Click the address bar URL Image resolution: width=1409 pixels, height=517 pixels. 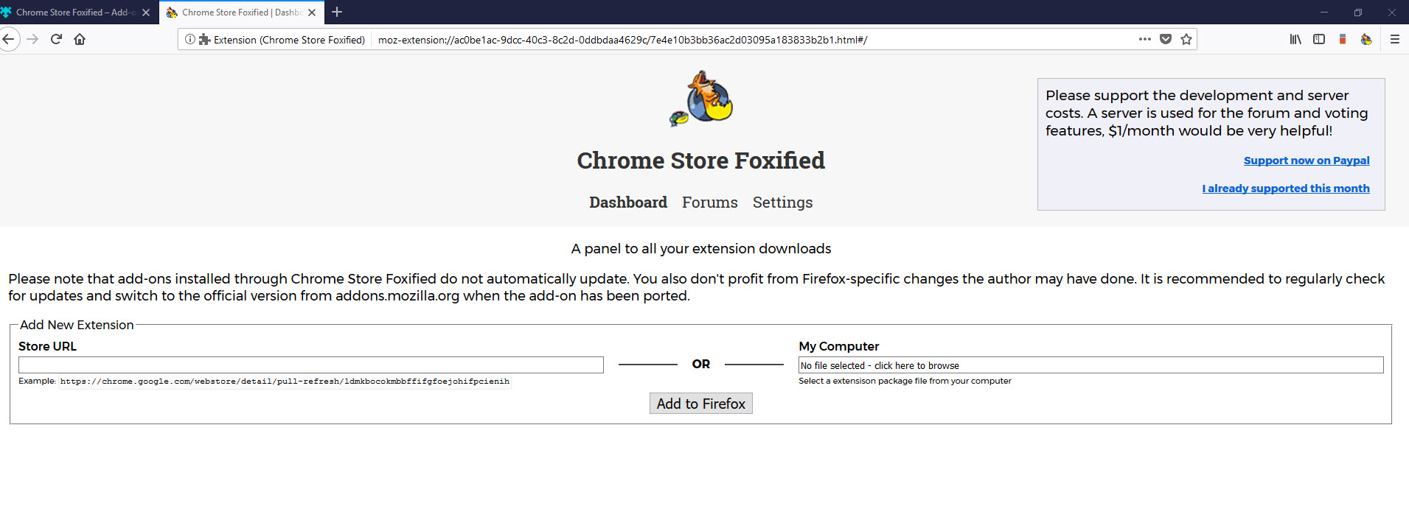click(x=622, y=40)
